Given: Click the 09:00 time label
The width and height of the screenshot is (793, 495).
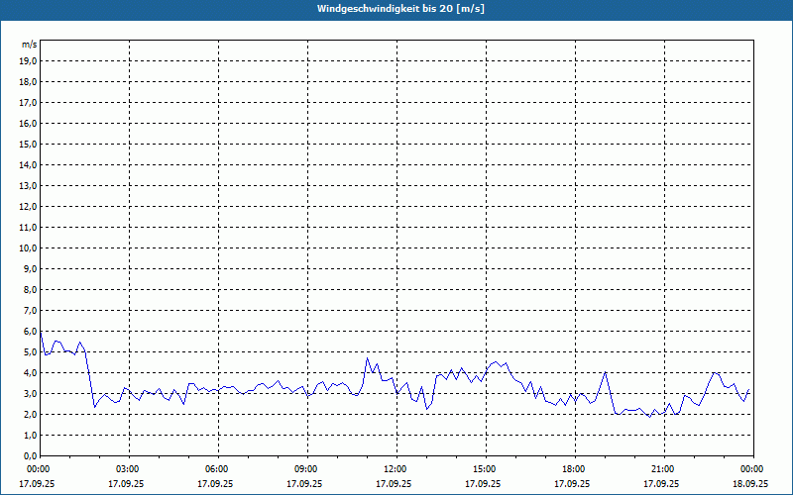Looking at the screenshot, I should coord(306,469).
